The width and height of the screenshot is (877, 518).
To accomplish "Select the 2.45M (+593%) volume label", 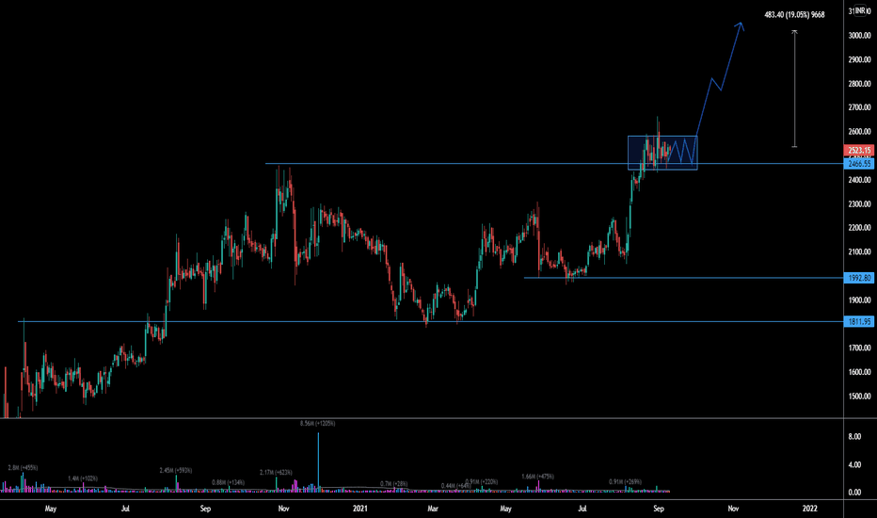I will point(176,470).
